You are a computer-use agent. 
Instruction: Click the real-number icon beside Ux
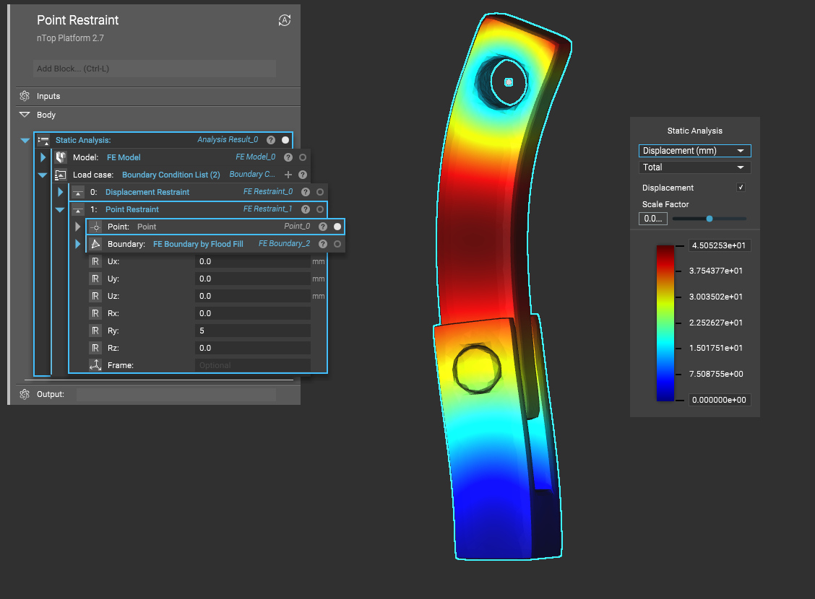pyautogui.click(x=95, y=261)
